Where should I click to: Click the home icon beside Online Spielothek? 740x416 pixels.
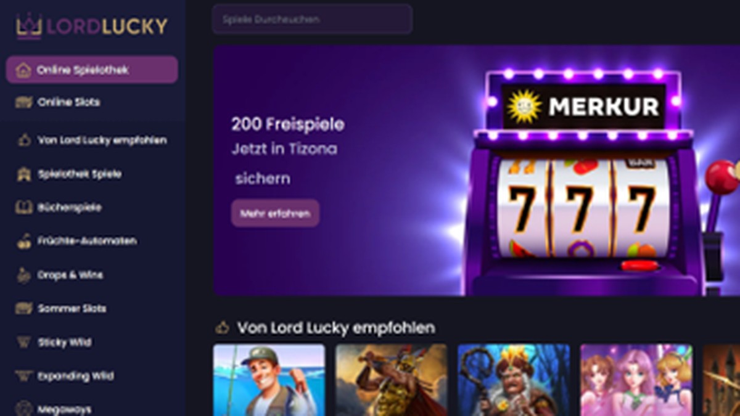23,70
